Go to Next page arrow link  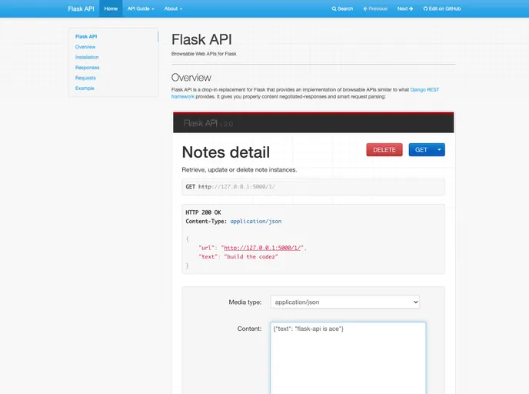point(405,8)
